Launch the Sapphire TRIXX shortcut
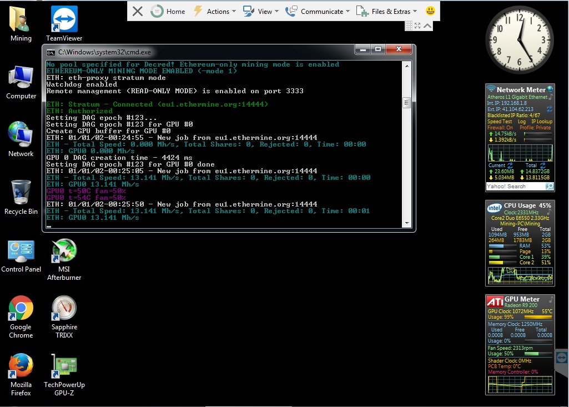The image size is (569, 407). click(64, 317)
